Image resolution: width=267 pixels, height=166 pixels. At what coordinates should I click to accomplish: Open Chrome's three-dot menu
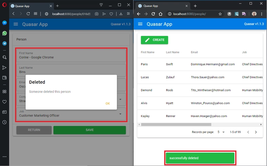(262, 14)
